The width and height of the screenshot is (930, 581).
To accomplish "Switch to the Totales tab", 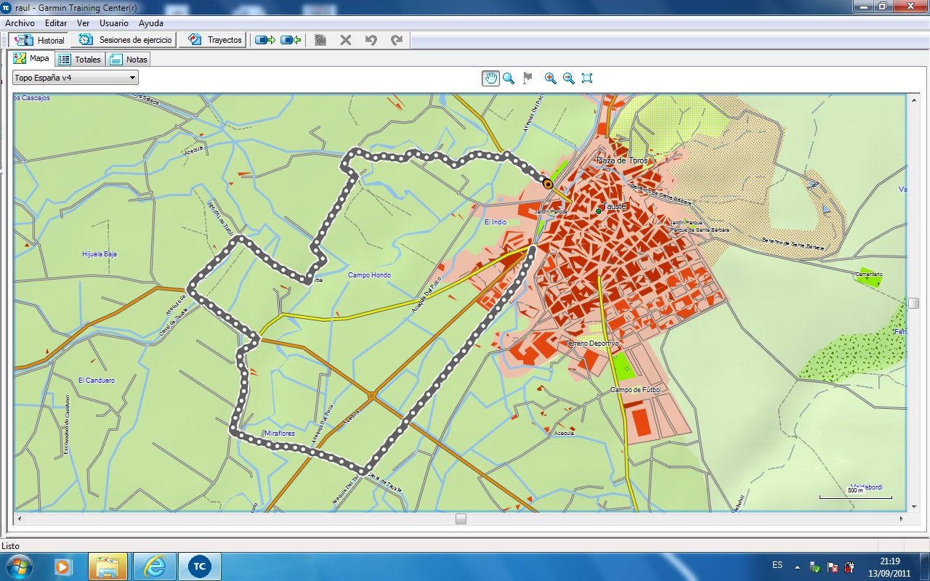I will click(80, 60).
